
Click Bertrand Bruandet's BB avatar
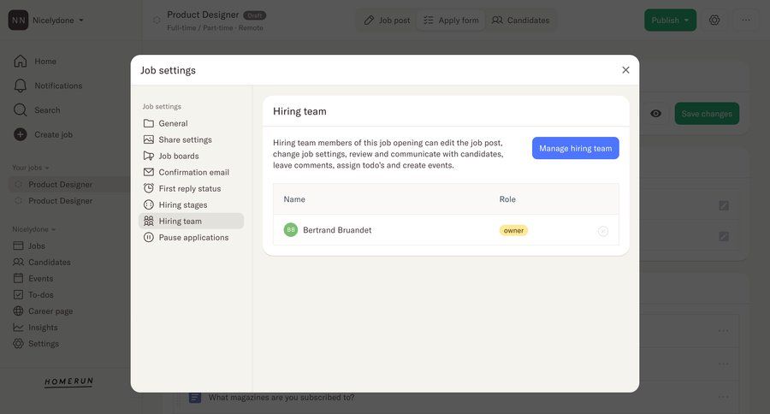[291, 230]
